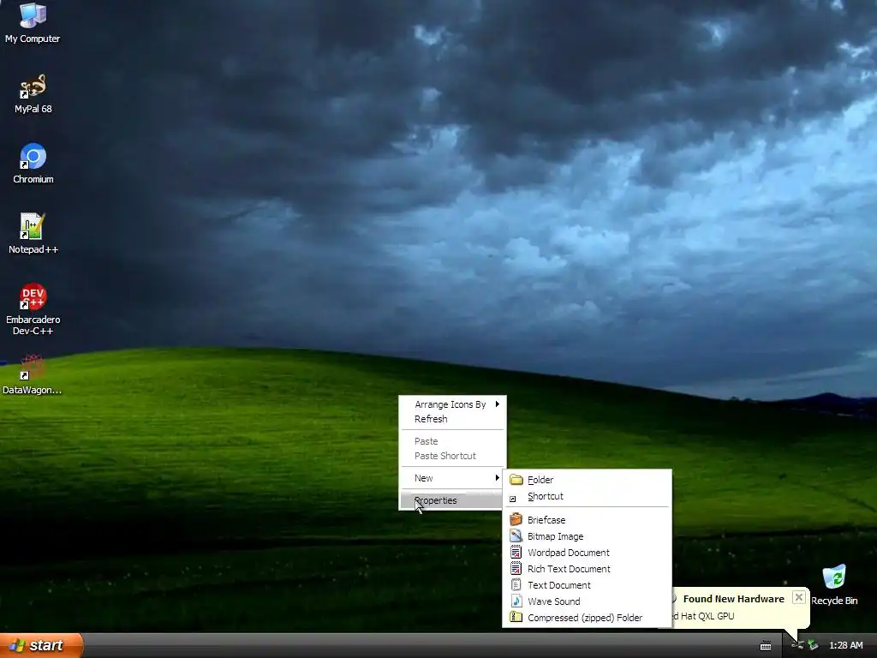Create a new Briefcase
This screenshot has width=877, height=658.
point(587,520)
